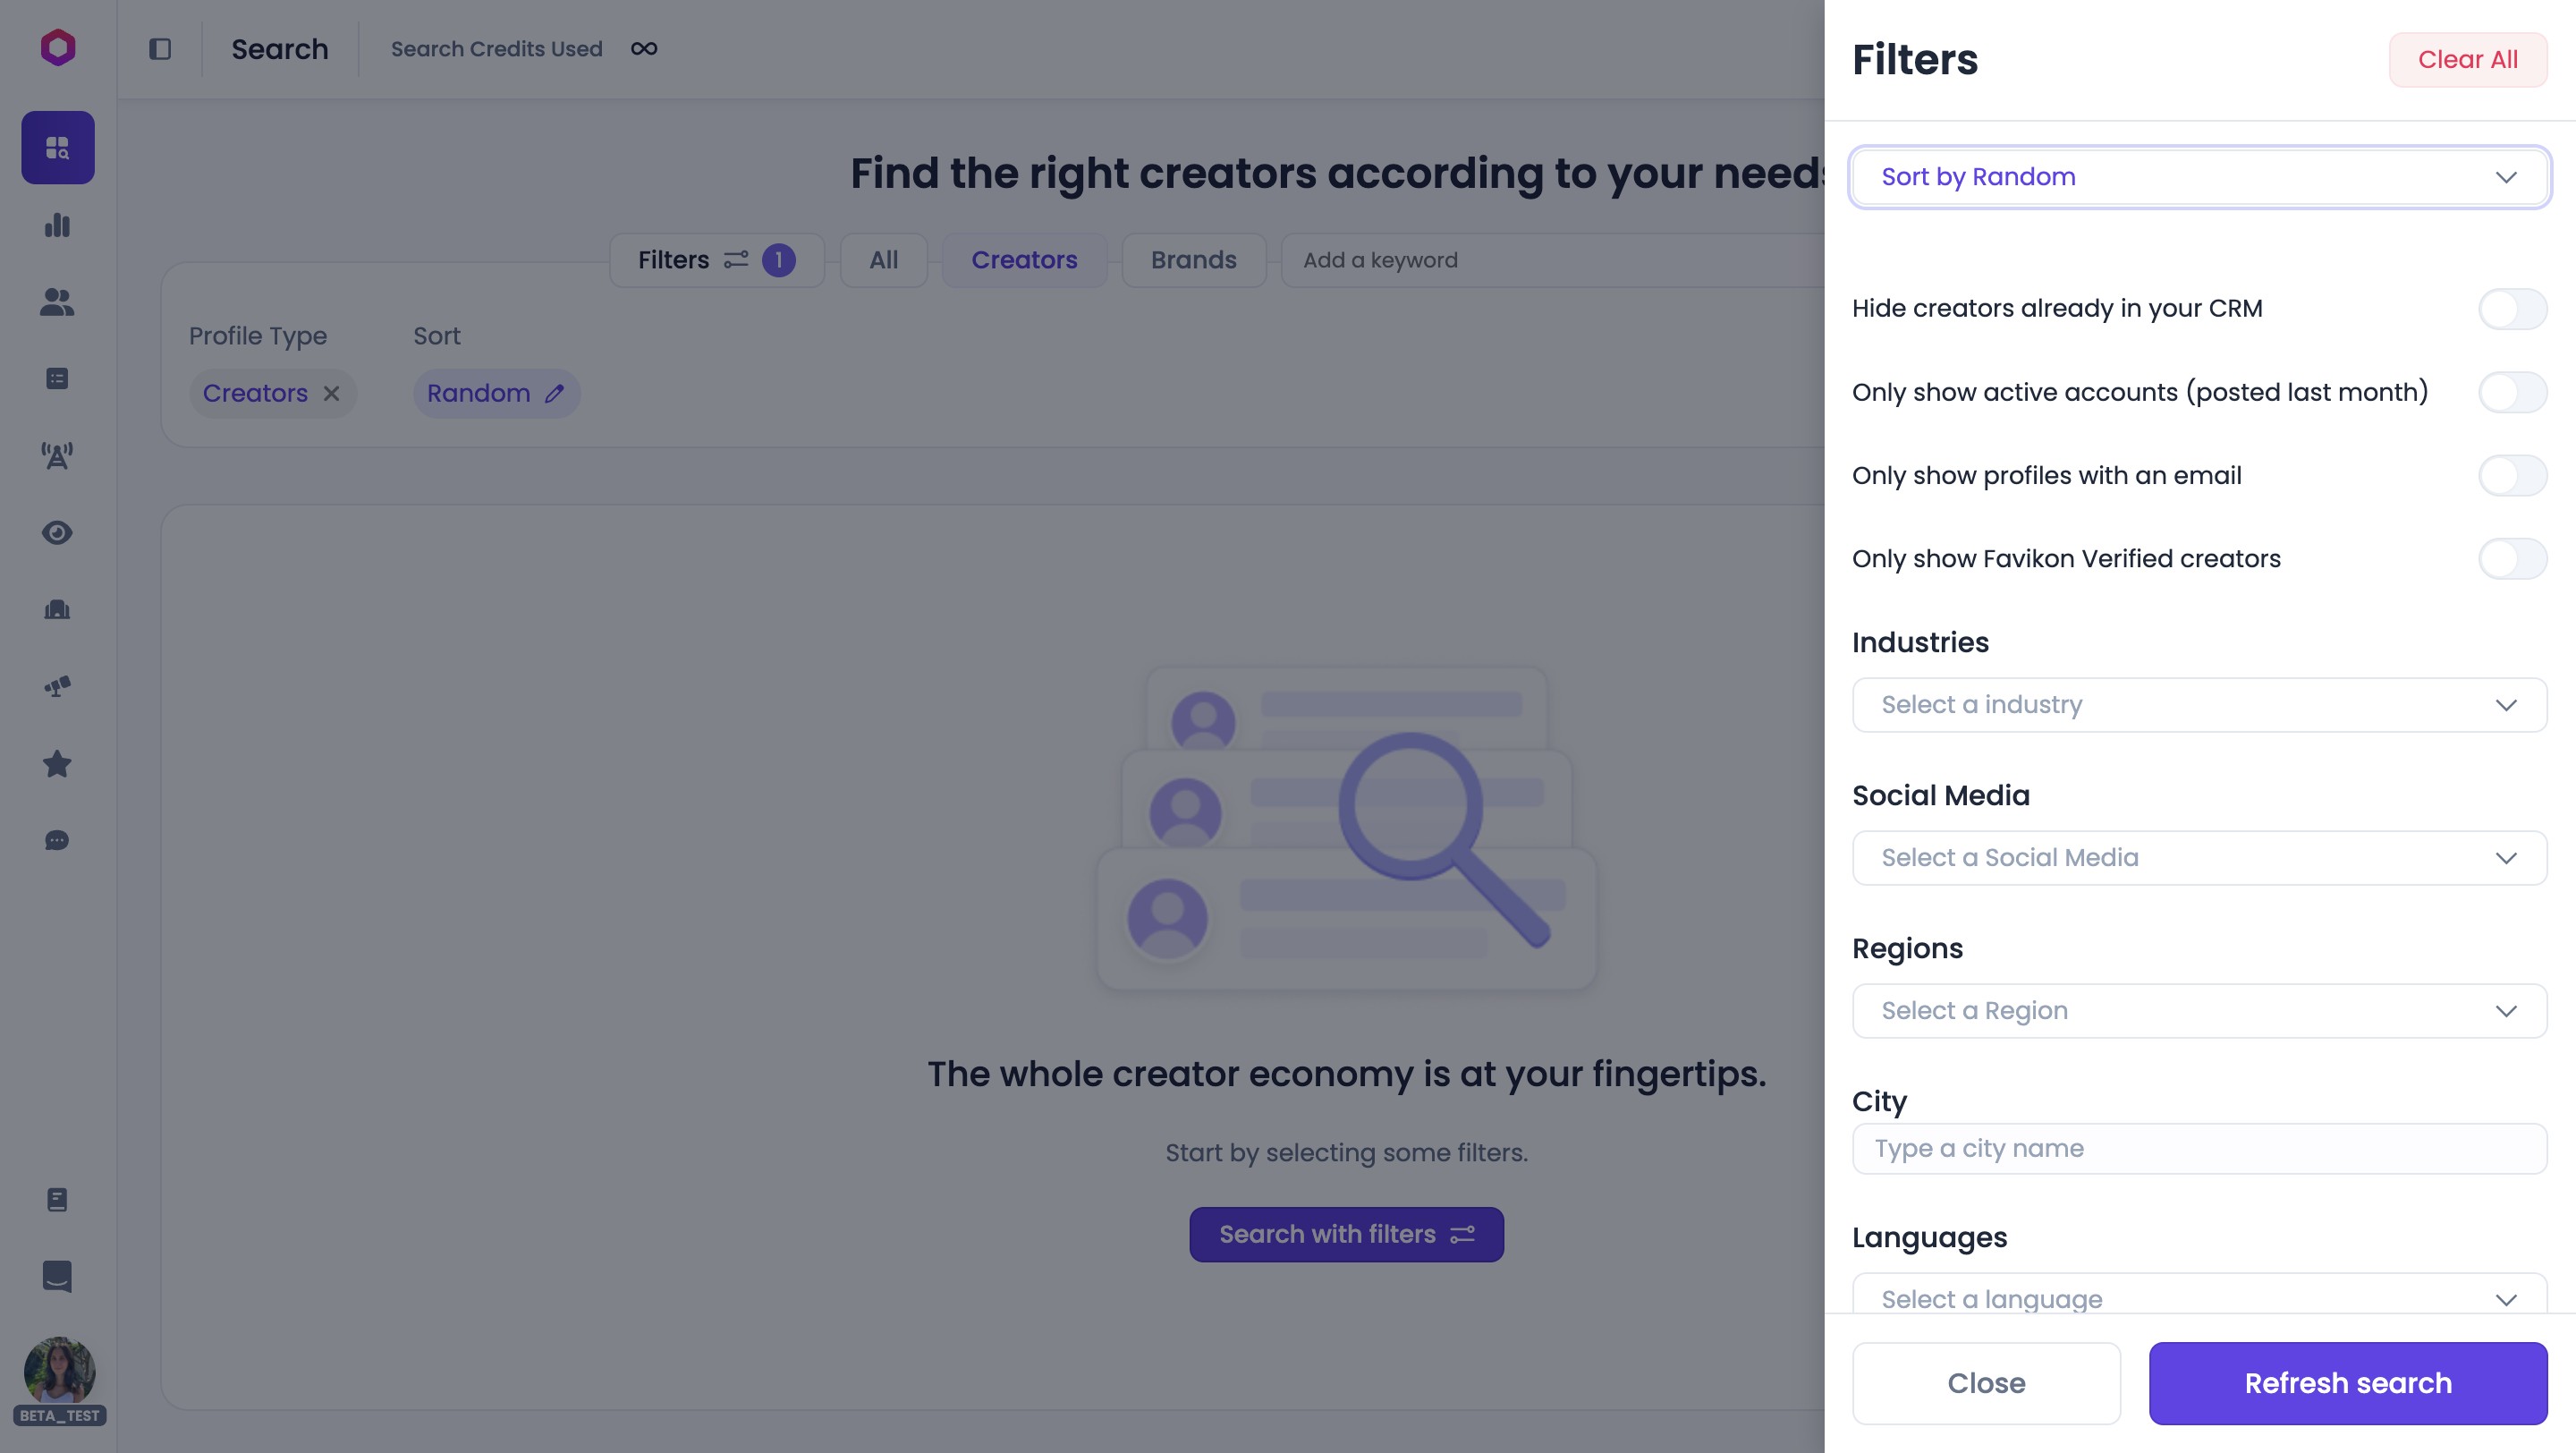
Task: Click the Type a city name field
Action: coord(2199,1148)
